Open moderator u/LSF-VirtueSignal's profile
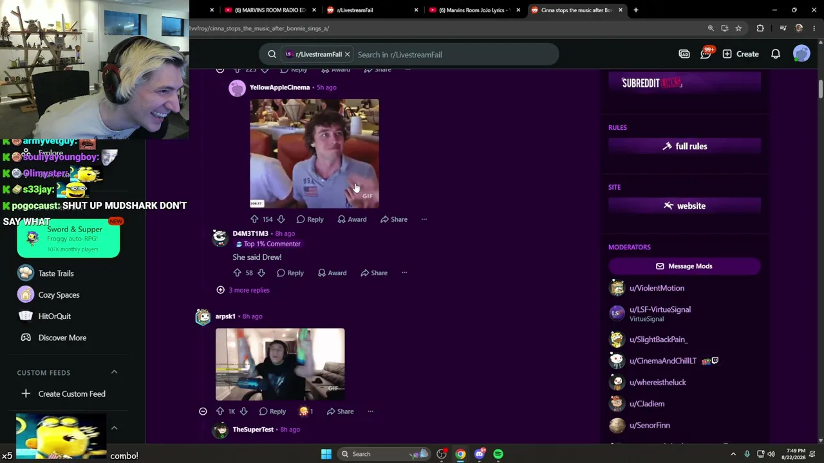This screenshot has width=824, height=463. (x=660, y=310)
